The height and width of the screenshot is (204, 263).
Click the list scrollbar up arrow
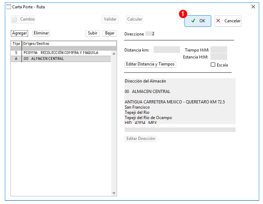pos(114,54)
